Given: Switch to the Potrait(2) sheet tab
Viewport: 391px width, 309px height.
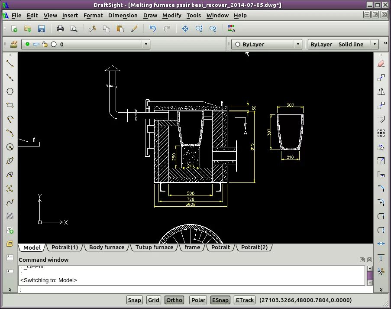Looking at the screenshot, I should (x=254, y=247).
